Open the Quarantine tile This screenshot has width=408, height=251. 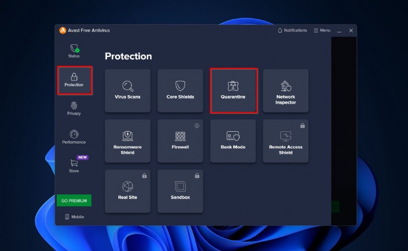click(x=233, y=91)
